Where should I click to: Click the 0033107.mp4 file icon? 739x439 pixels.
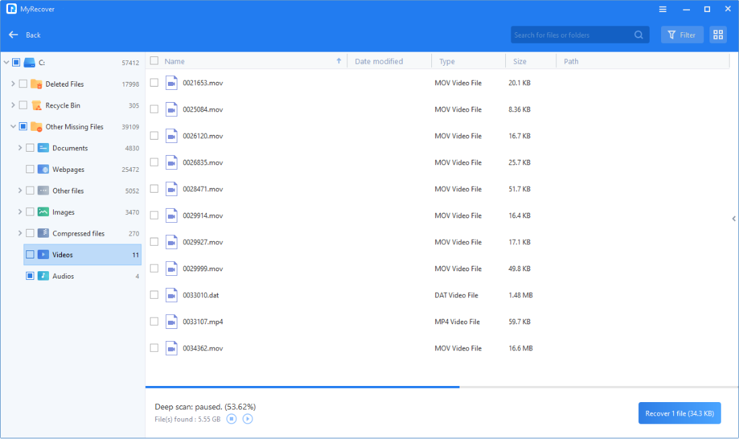tap(171, 322)
